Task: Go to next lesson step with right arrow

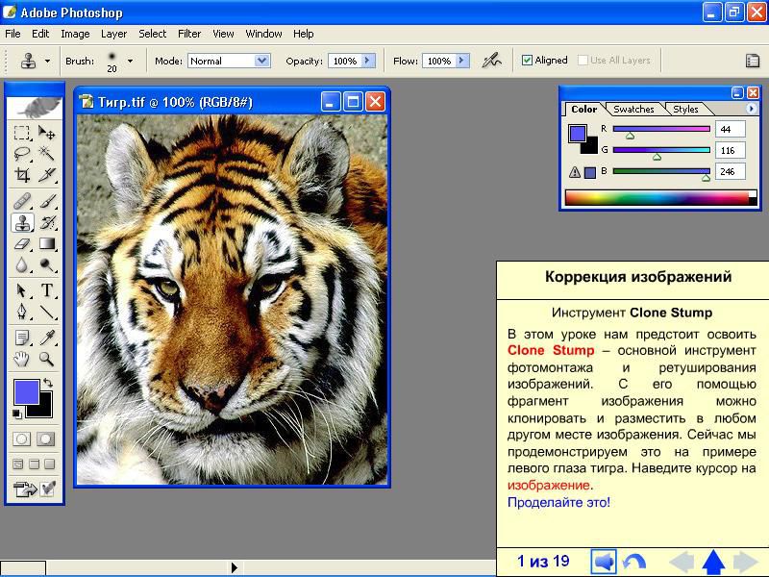Action: (x=745, y=562)
